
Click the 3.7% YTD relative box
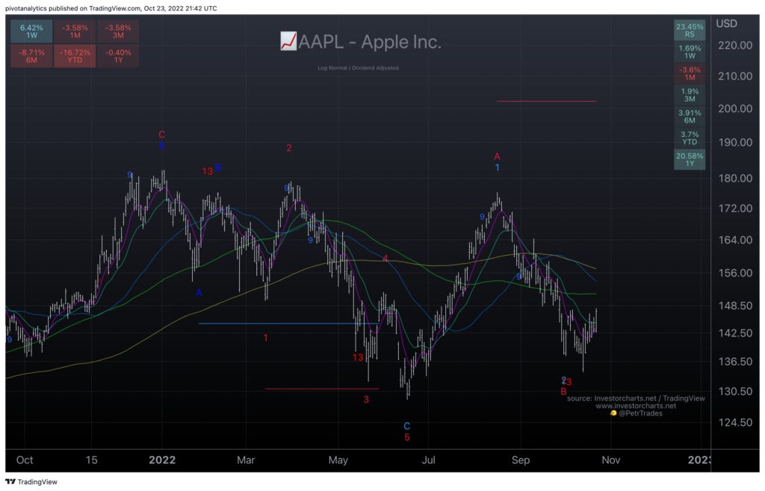click(690, 138)
